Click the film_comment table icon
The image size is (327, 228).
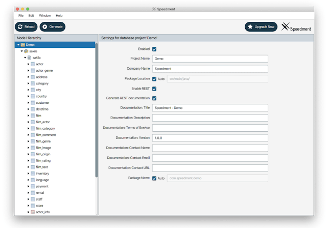(33, 135)
